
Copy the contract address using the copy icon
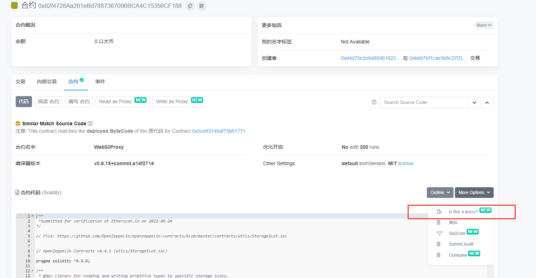pos(190,6)
